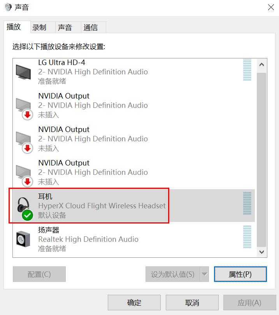
Task: Click the sound speaker icon in title bar
Action: (8, 7)
